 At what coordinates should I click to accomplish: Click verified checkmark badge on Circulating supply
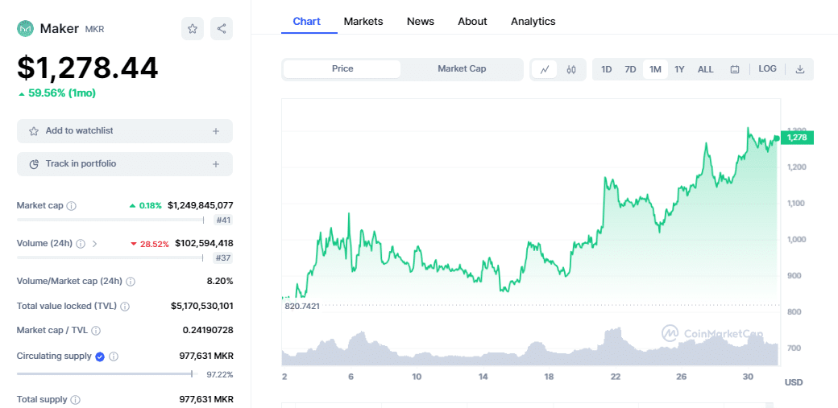point(100,356)
